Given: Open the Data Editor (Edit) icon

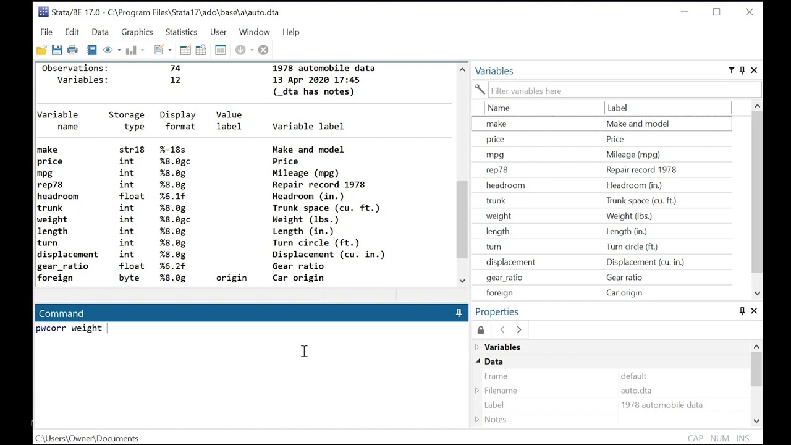Looking at the screenshot, I should [185, 50].
